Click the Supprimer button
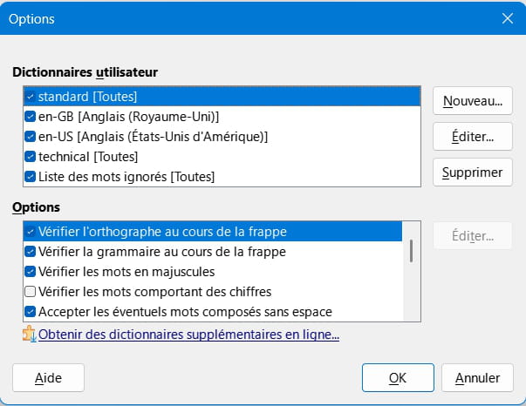Screen dimensions: 526x406 [473, 173]
